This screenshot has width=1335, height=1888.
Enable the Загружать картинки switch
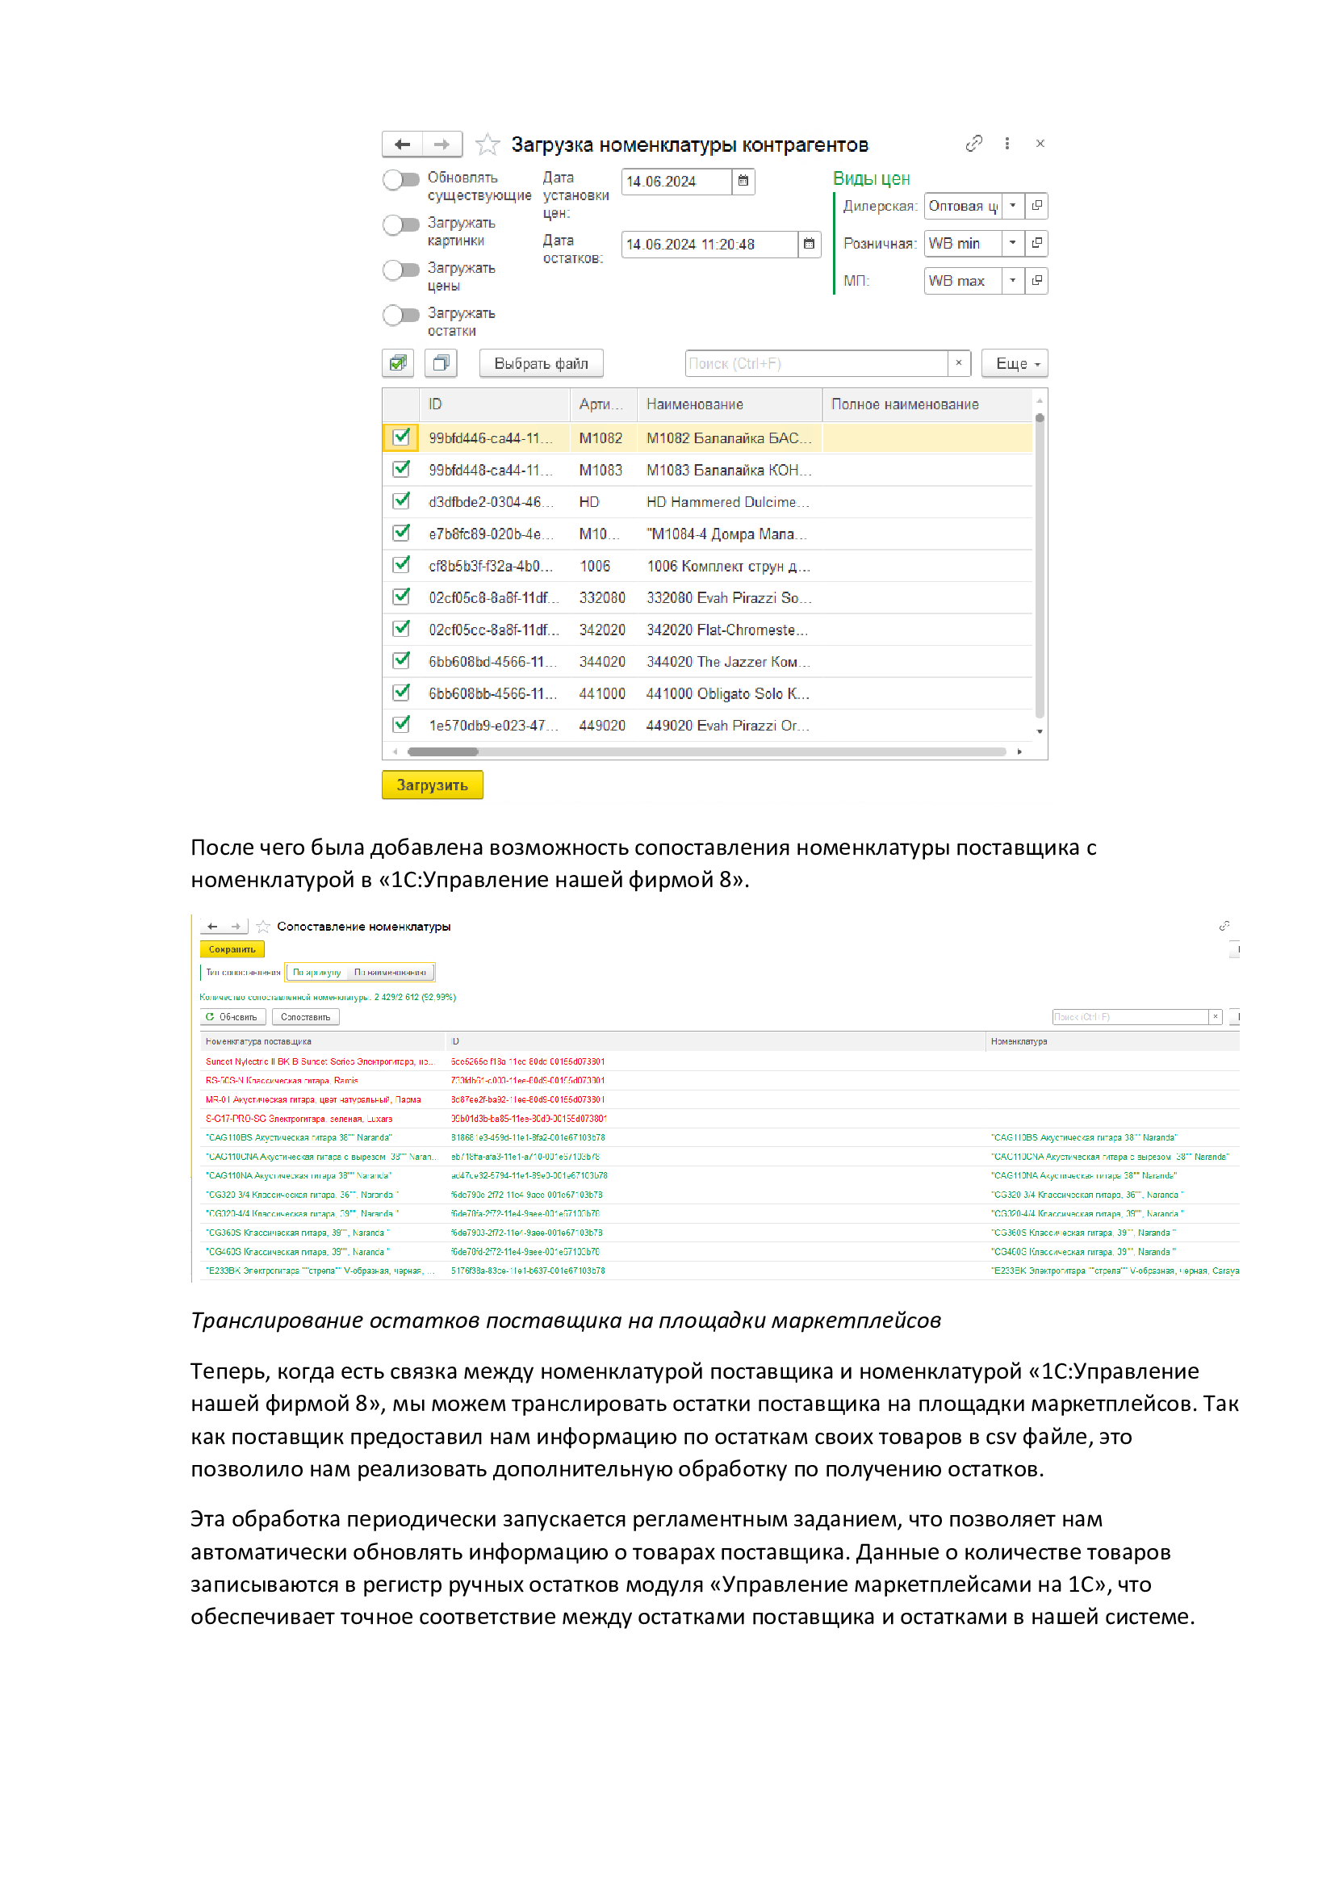[401, 225]
